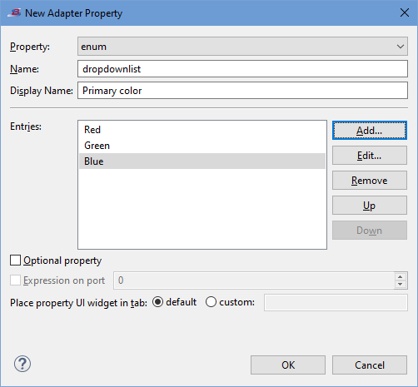This screenshot has height=387, width=418.
Task: Focus the Name field with dropdownlist
Action: pyautogui.click(x=242, y=69)
